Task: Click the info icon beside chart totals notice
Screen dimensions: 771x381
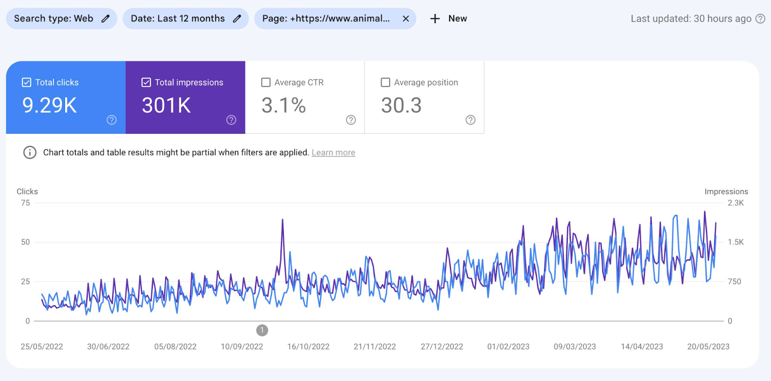Action: (30, 153)
